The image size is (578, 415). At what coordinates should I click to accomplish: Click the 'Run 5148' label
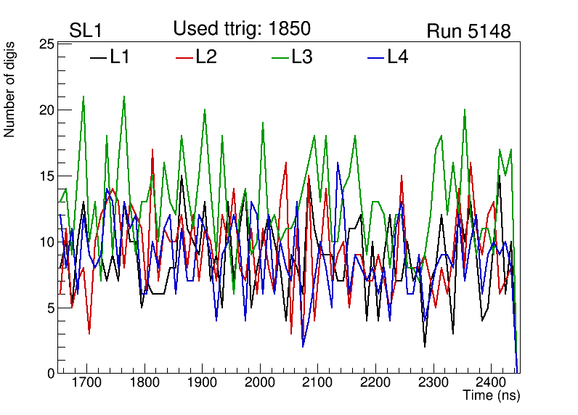[x=468, y=31]
